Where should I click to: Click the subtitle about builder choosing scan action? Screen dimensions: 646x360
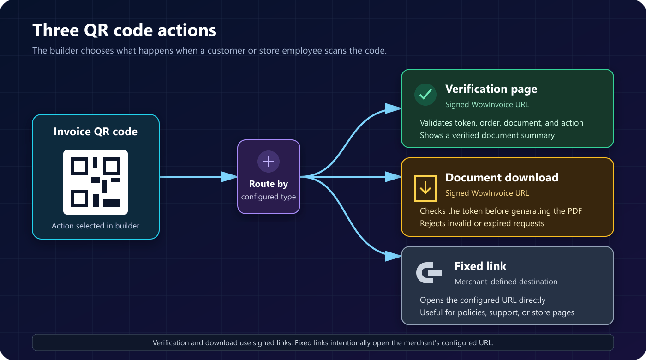click(209, 50)
